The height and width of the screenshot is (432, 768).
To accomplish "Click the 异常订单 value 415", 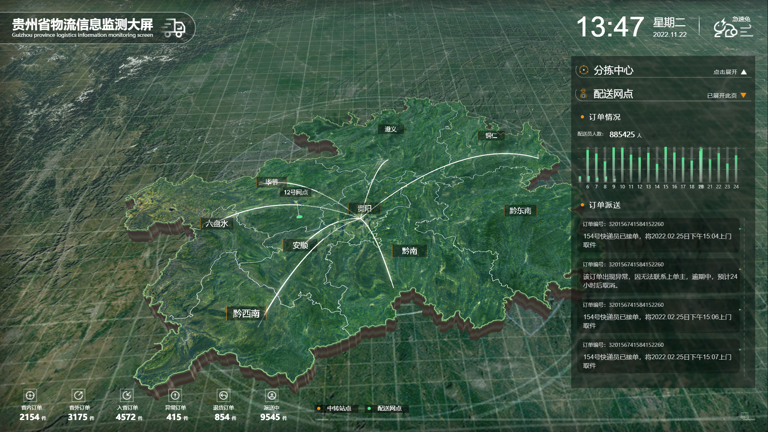I will [x=174, y=417].
